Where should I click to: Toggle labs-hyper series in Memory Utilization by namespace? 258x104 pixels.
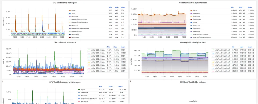[x=197, y=19]
